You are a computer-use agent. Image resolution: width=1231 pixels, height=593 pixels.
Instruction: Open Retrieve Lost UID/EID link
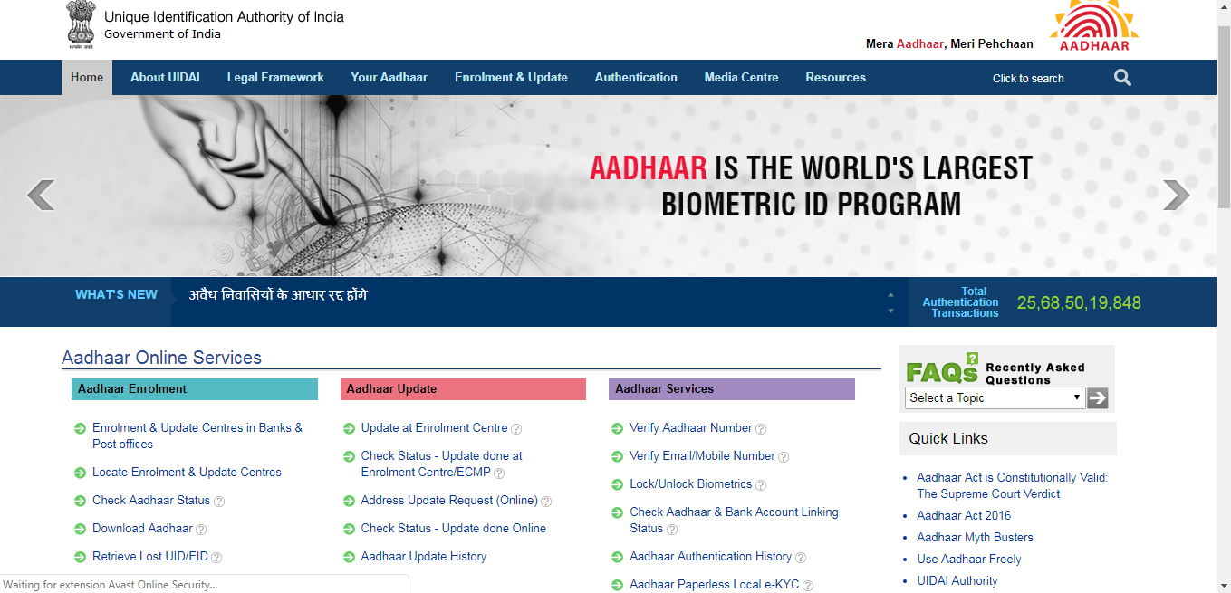coord(150,556)
